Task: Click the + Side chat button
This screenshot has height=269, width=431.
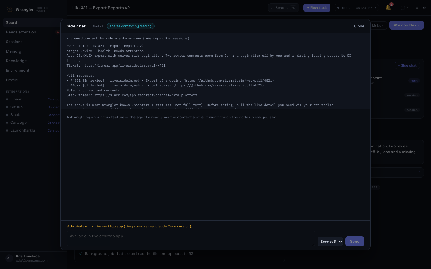Action: [407, 65]
